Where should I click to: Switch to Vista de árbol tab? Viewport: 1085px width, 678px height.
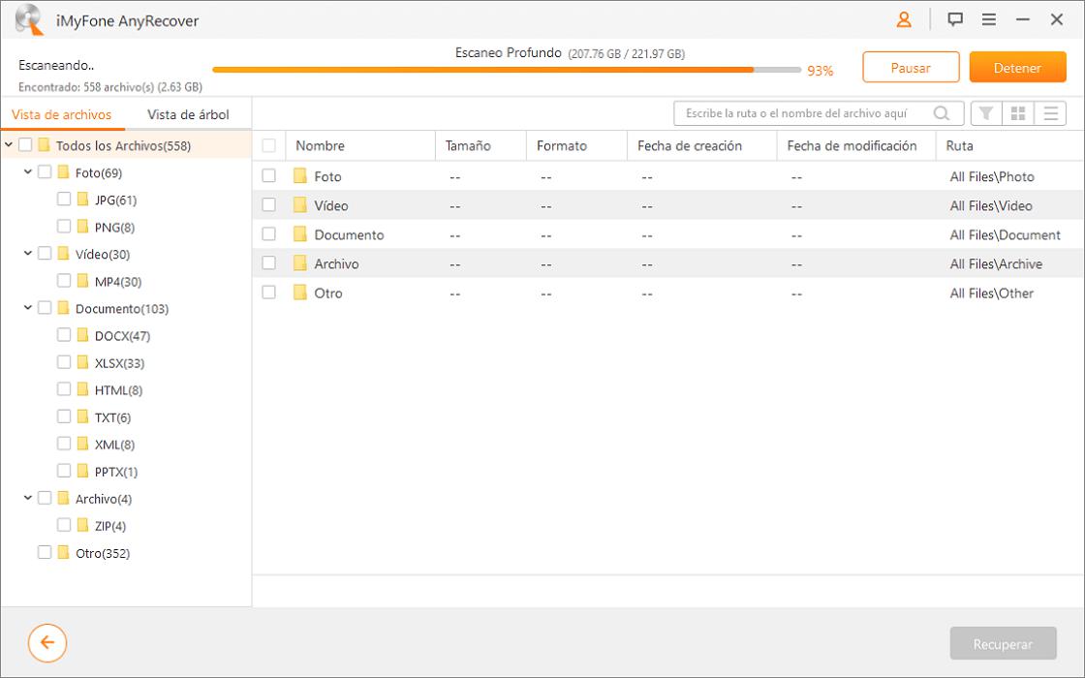coord(188,114)
